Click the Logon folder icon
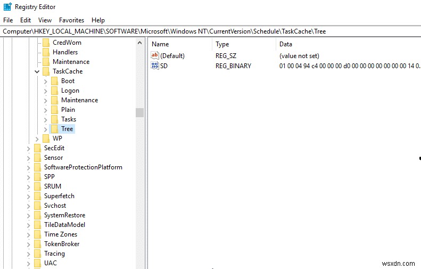This screenshot has width=421, height=269. click(x=54, y=91)
